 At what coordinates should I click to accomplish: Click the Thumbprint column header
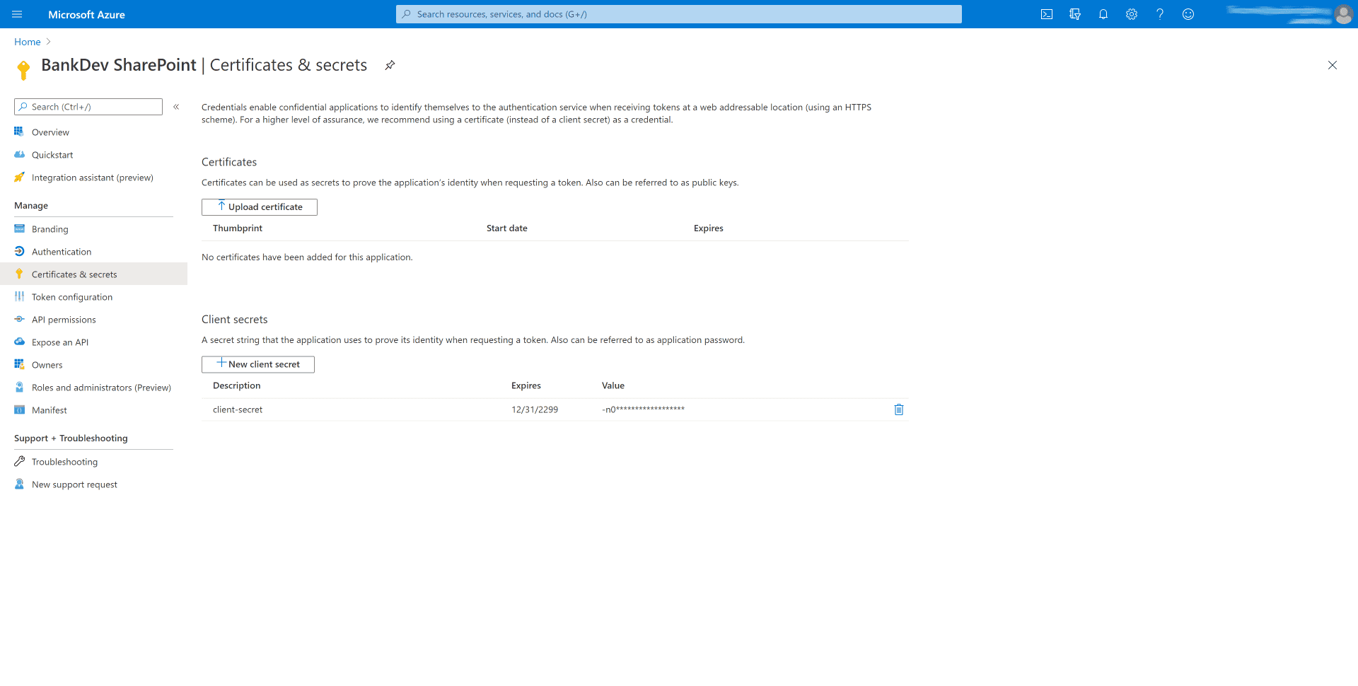pyautogui.click(x=238, y=228)
